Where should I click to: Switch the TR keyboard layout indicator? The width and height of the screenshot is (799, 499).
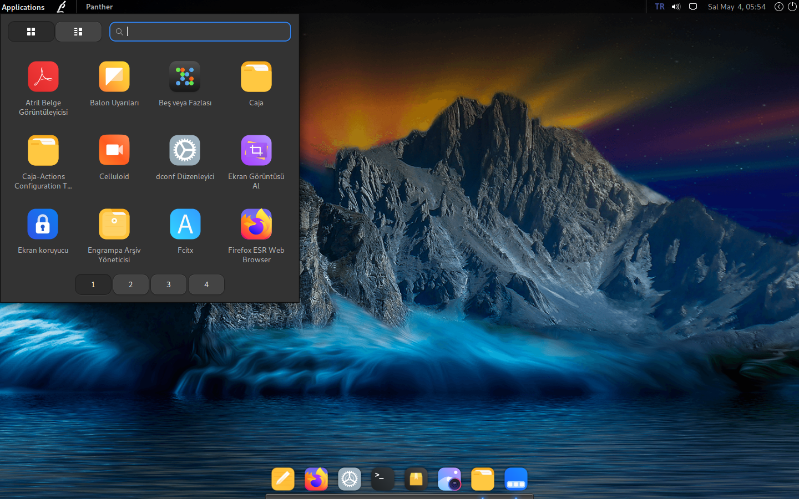(x=660, y=7)
